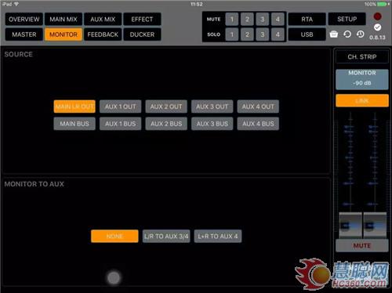
Task: Toggle Mute group 1
Action: [x=231, y=19]
